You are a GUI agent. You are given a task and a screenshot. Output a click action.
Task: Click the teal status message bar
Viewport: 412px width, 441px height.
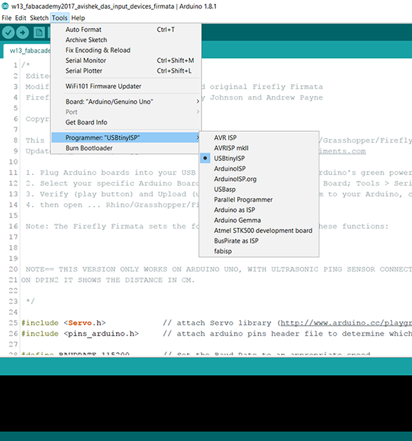[x=206, y=366]
